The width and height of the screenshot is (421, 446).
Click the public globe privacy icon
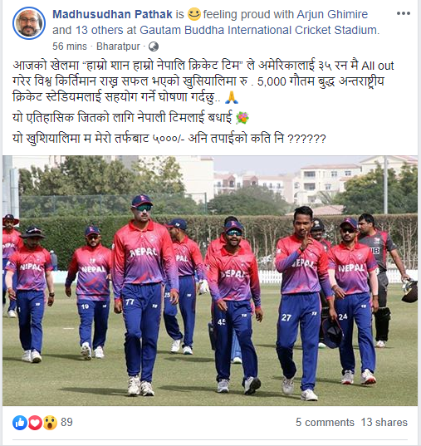(154, 47)
